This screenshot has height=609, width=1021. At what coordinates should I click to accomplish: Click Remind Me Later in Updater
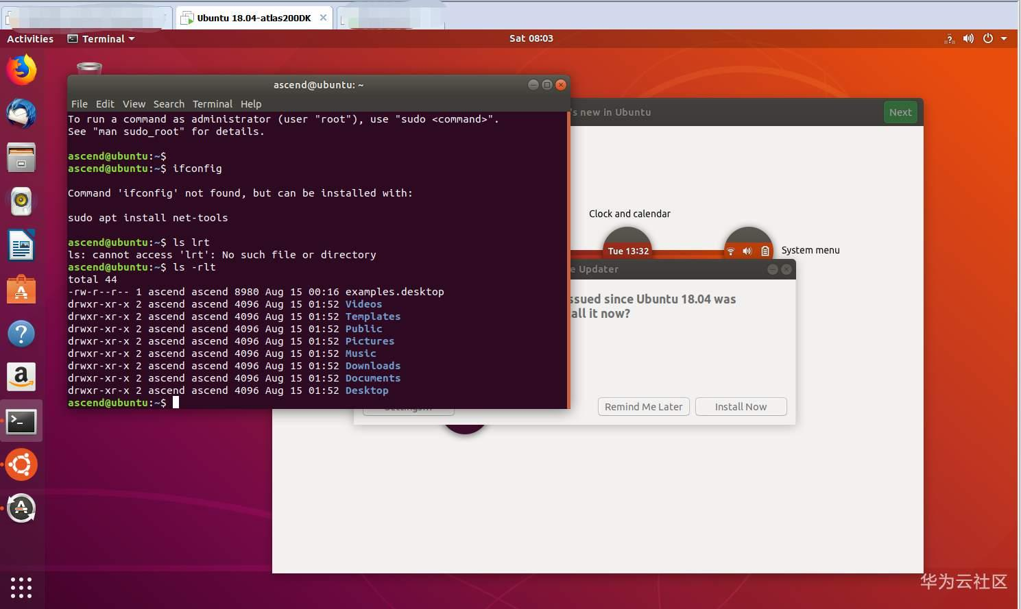643,407
